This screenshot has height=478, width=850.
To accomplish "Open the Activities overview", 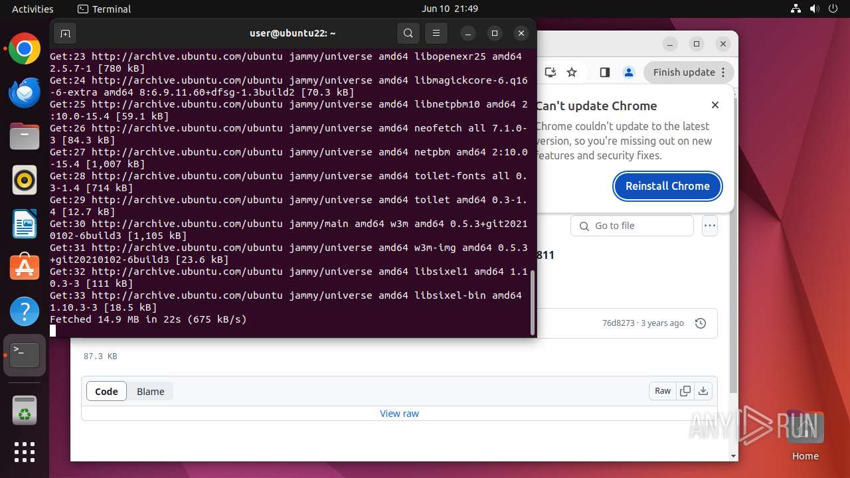I will (33, 9).
